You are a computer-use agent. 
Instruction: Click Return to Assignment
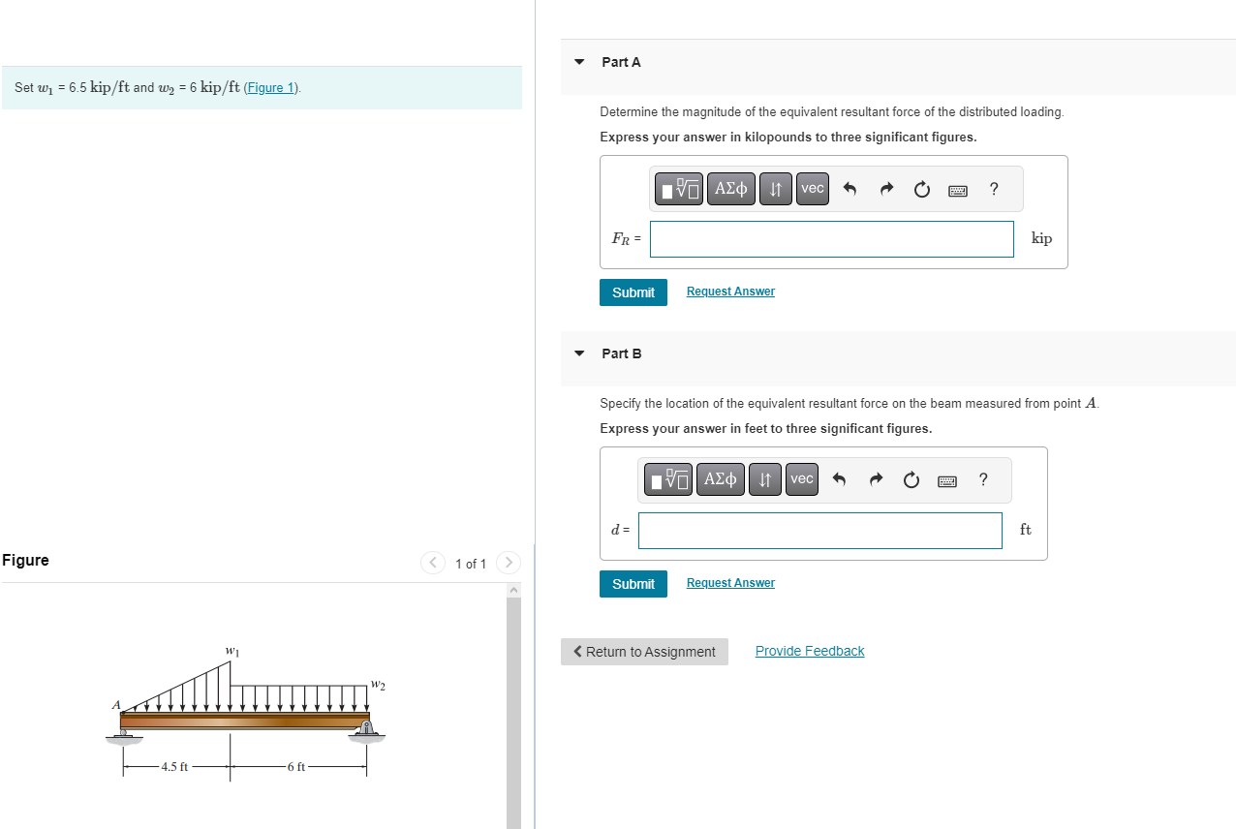[x=644, y=651]
